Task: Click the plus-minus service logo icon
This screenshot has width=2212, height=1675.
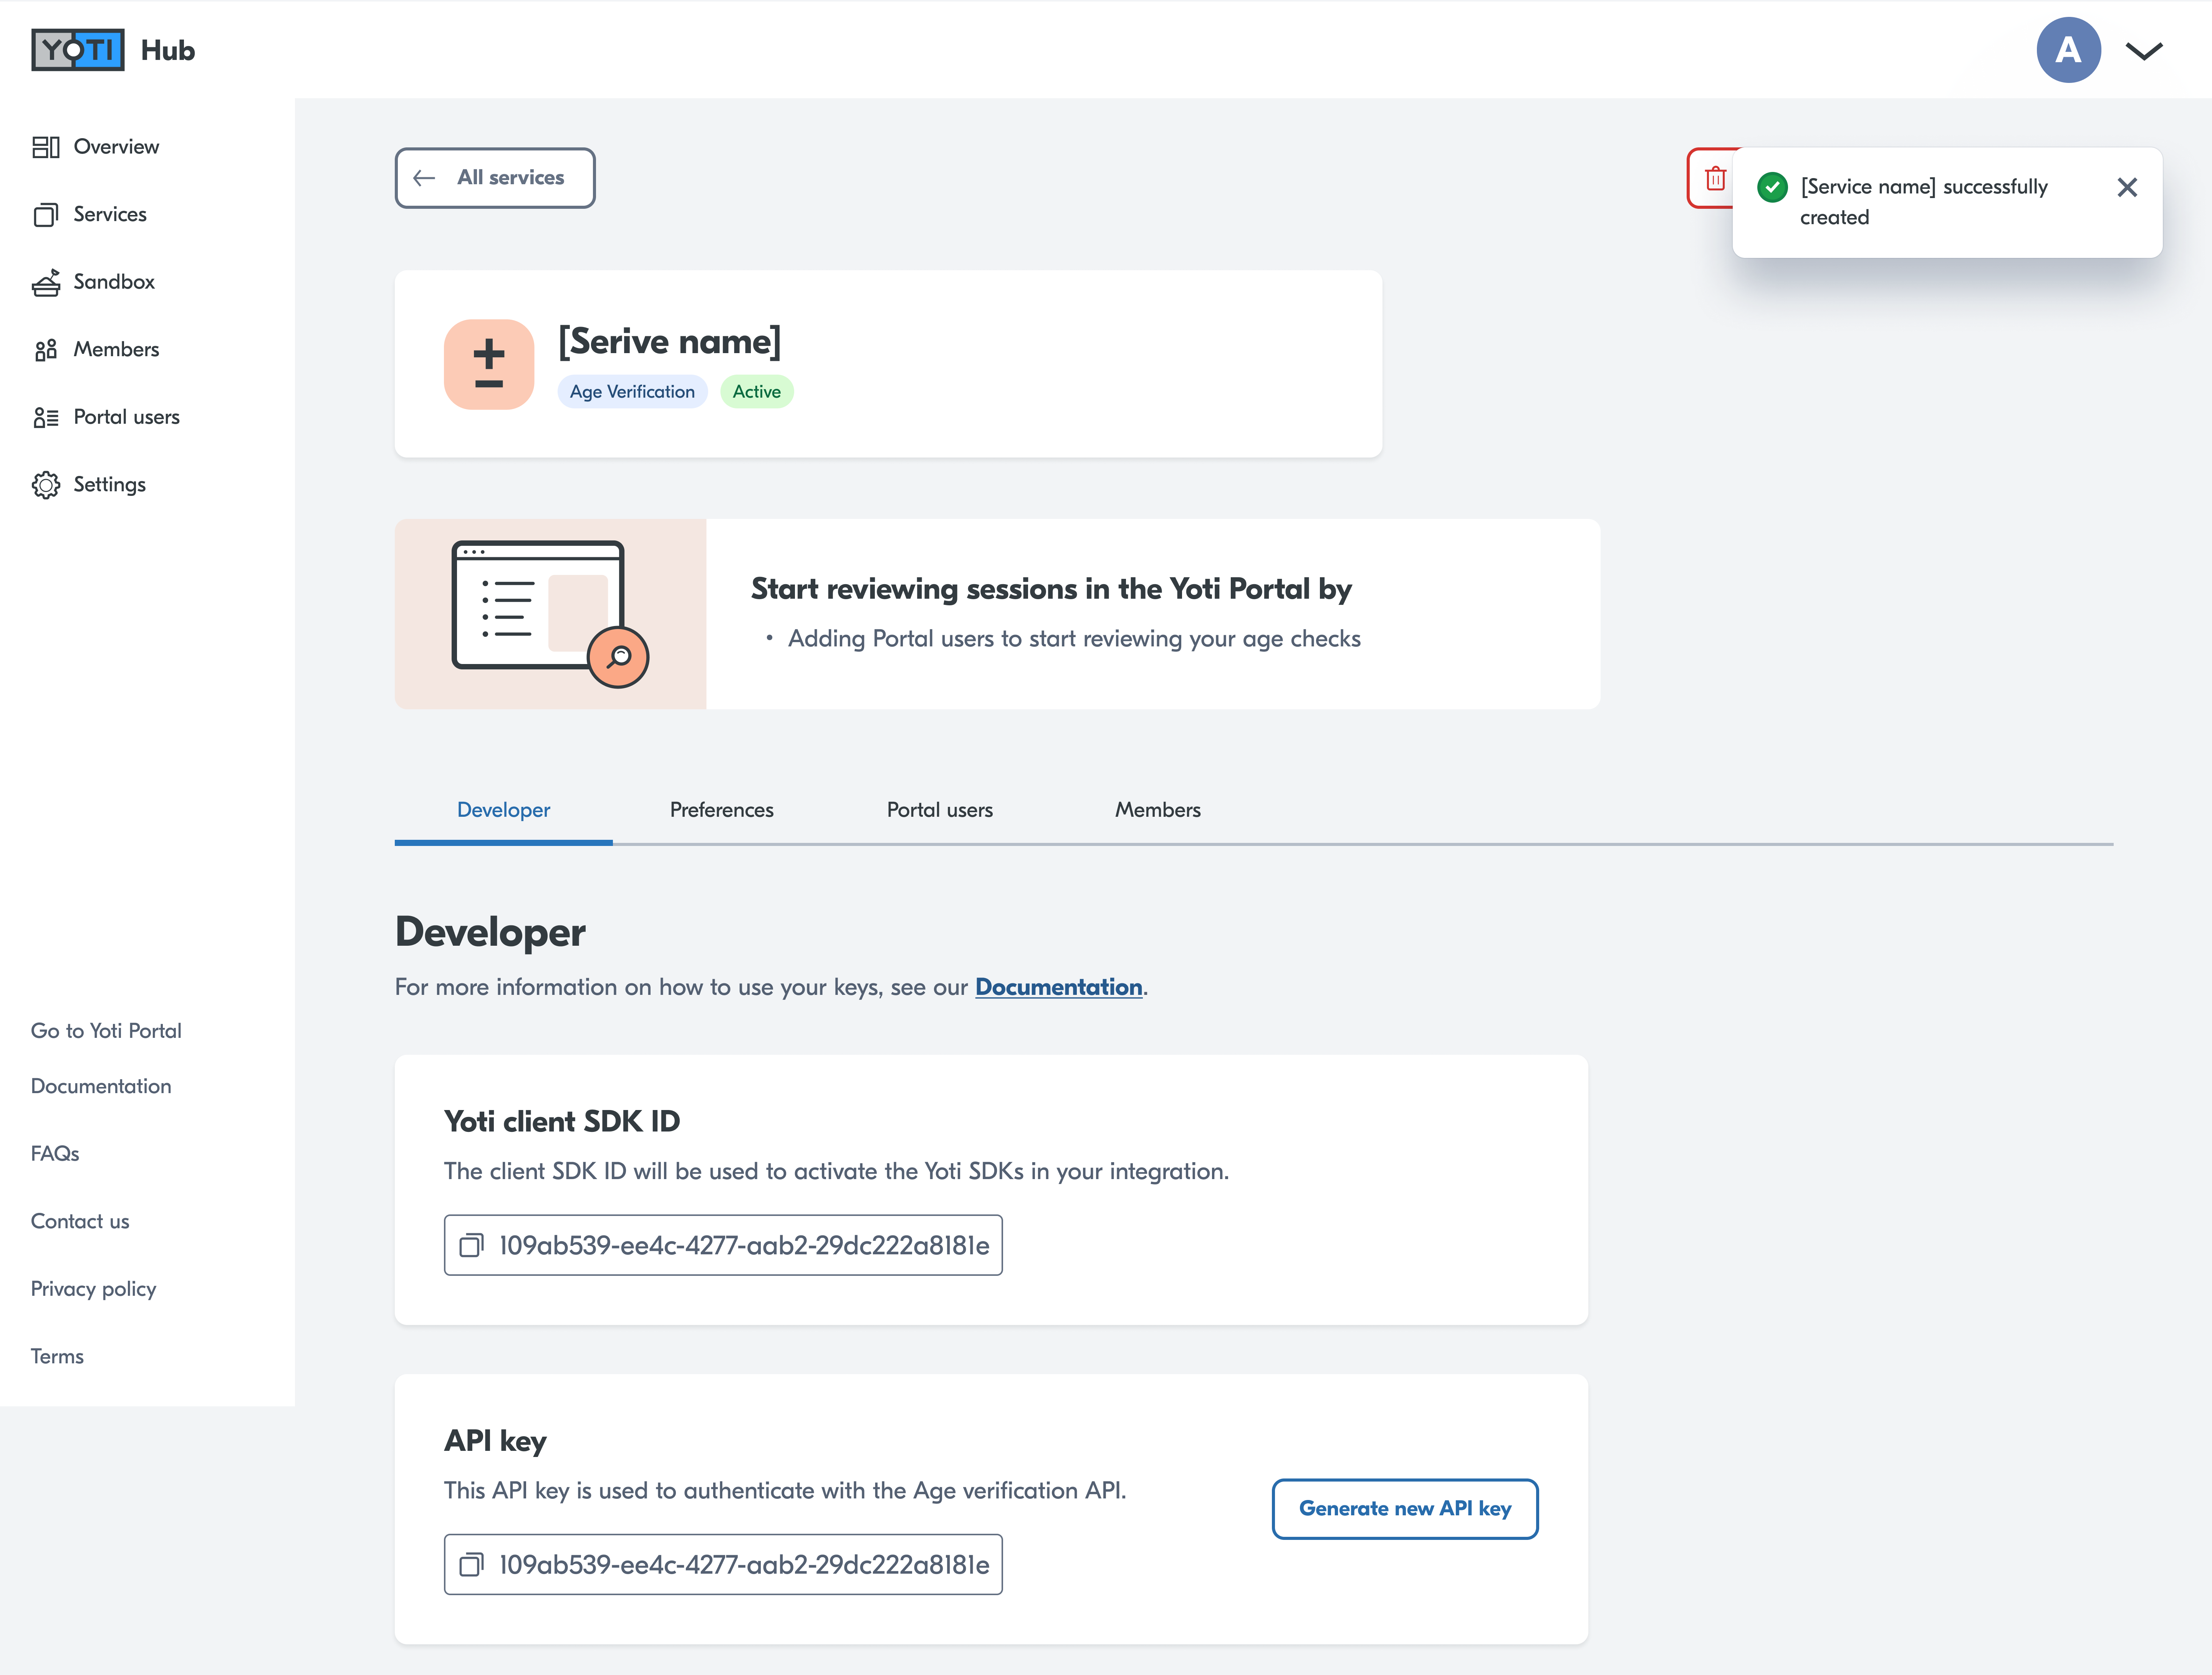Action: tap(489, 365)
